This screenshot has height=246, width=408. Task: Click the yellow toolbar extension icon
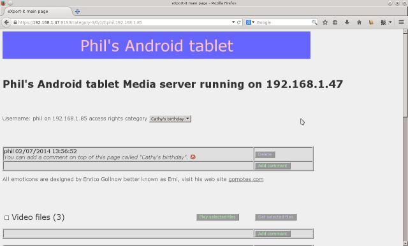click(371, 22)
